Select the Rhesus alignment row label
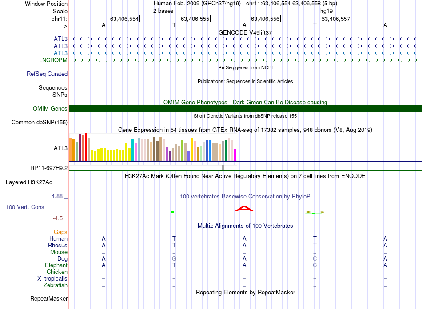 coord(58,245)
